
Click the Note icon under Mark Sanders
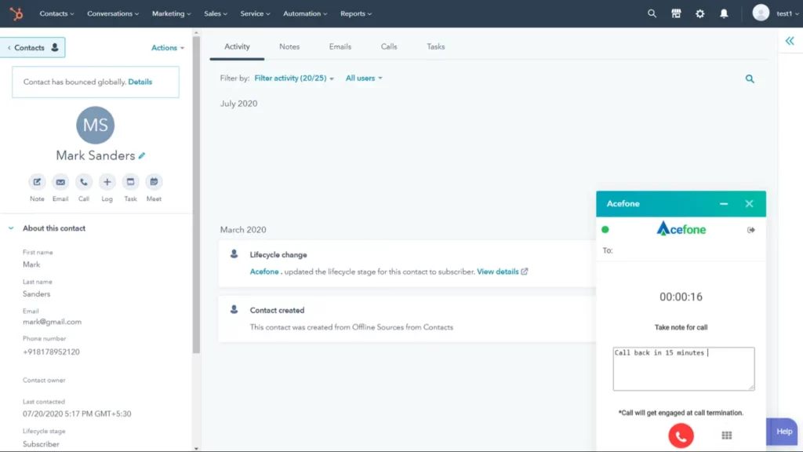point(37,182)
